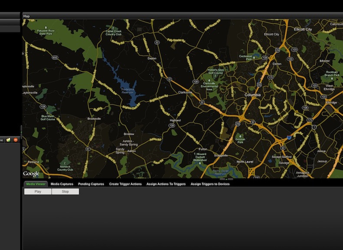
Task: Click the Interstate 95 shield on map
Action: point(288,138)
